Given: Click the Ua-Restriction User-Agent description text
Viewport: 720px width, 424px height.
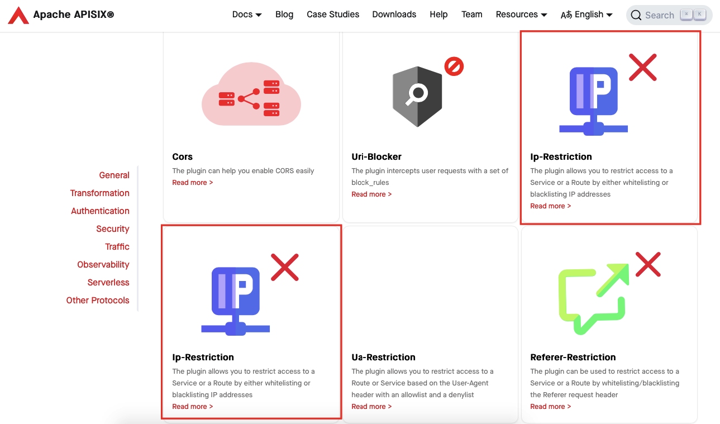Looking at the screenshot, I should pyautogui.click(x=422, y=383).
